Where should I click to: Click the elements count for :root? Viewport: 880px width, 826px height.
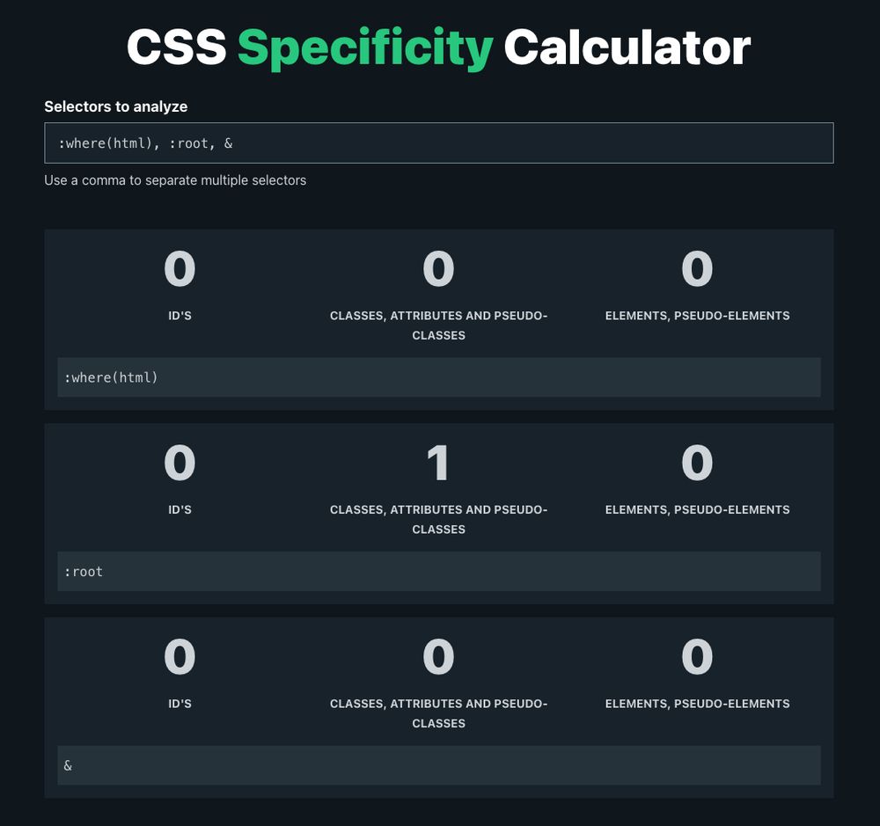point(697,463)
